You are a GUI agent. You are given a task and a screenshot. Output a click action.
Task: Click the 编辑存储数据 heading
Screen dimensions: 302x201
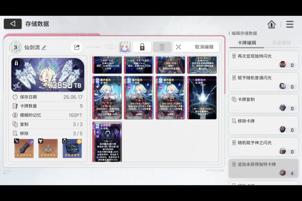click(x=244, y=33)
